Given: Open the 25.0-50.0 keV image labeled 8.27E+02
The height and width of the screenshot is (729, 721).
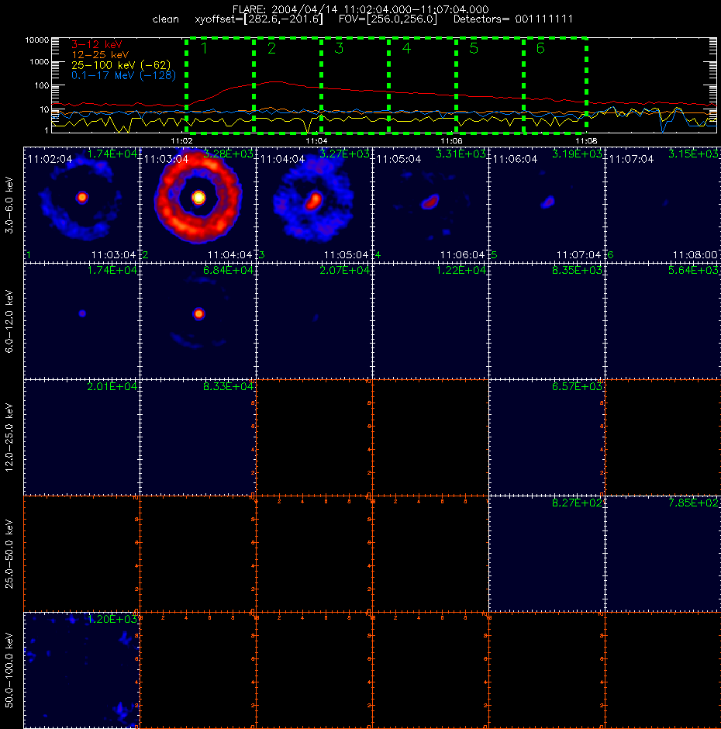Looking at the screenshot, I should click(x=547, y=554).
